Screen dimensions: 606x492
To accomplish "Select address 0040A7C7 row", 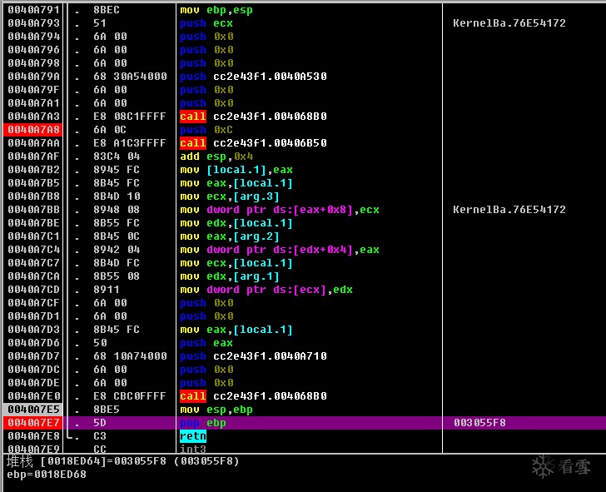I will point(33,263).
